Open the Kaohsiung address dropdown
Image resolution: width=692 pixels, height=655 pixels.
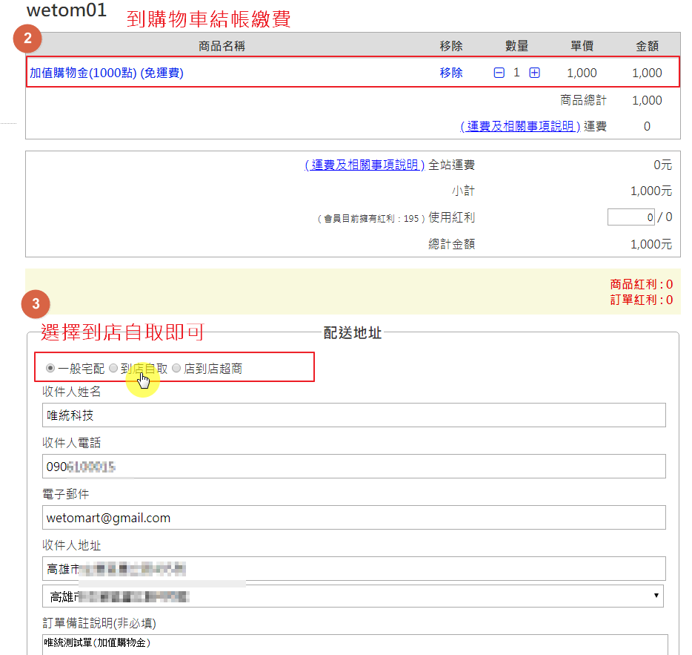point(353,596)
